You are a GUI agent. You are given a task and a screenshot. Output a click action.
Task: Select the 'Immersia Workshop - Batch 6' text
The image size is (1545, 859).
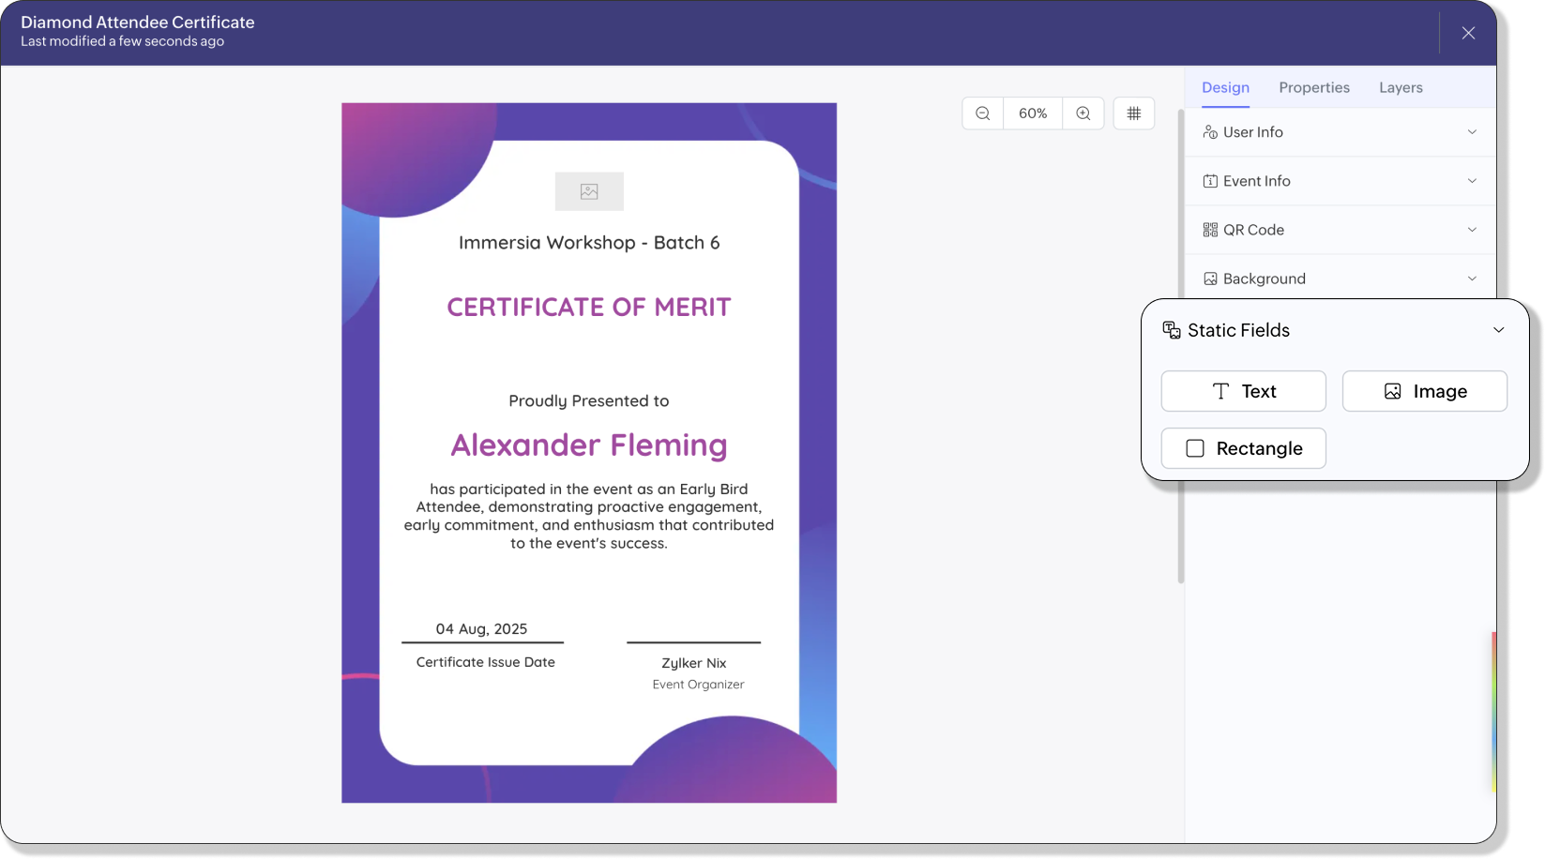589,243
